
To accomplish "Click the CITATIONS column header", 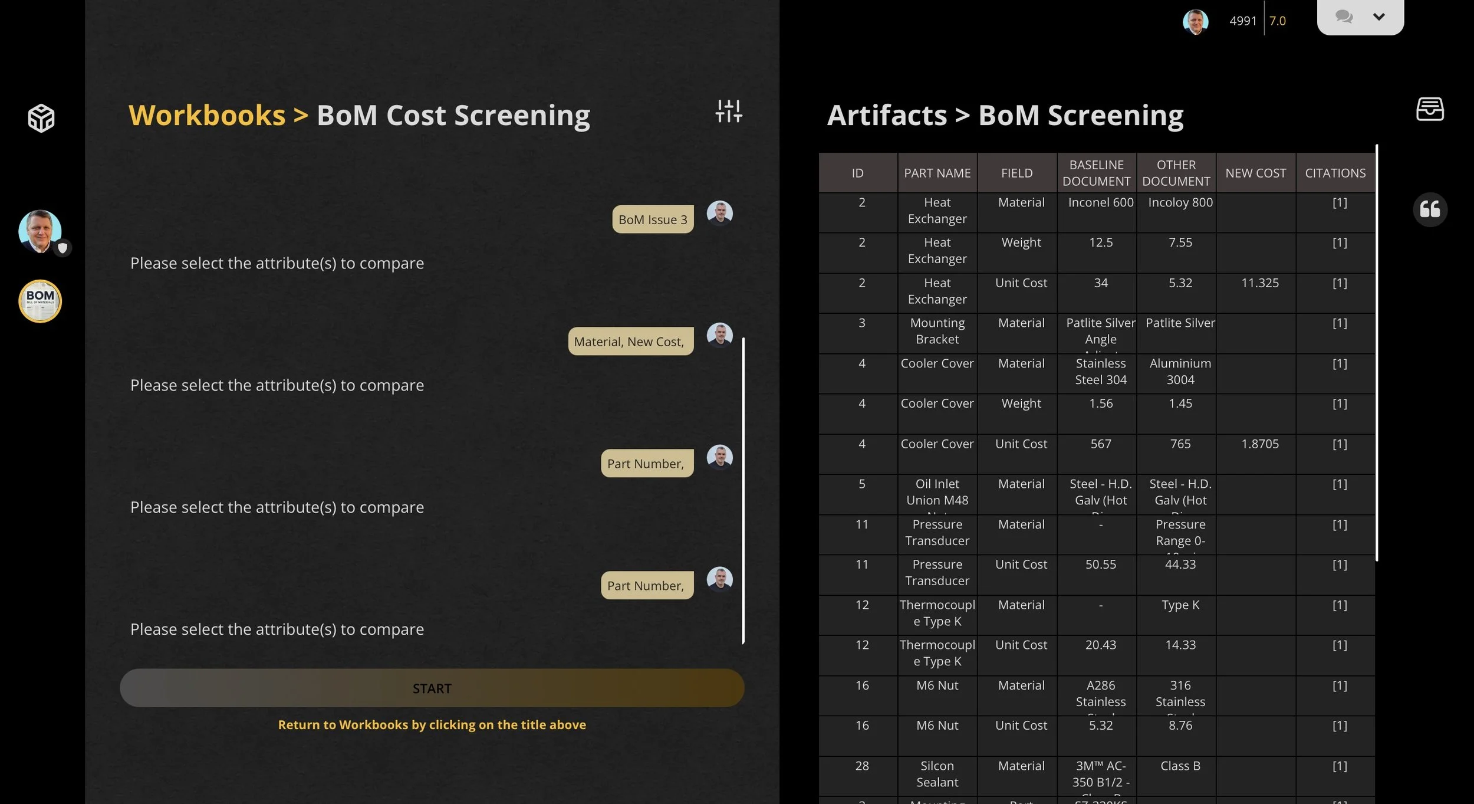I will click(x=1335, y=173).
